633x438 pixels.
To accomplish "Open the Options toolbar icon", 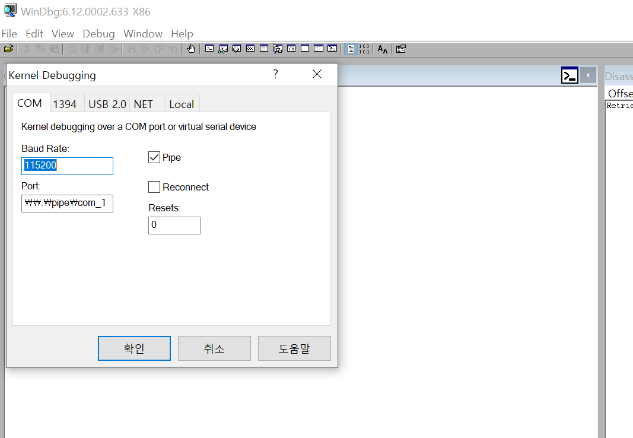I will click(x=401, y=49).
